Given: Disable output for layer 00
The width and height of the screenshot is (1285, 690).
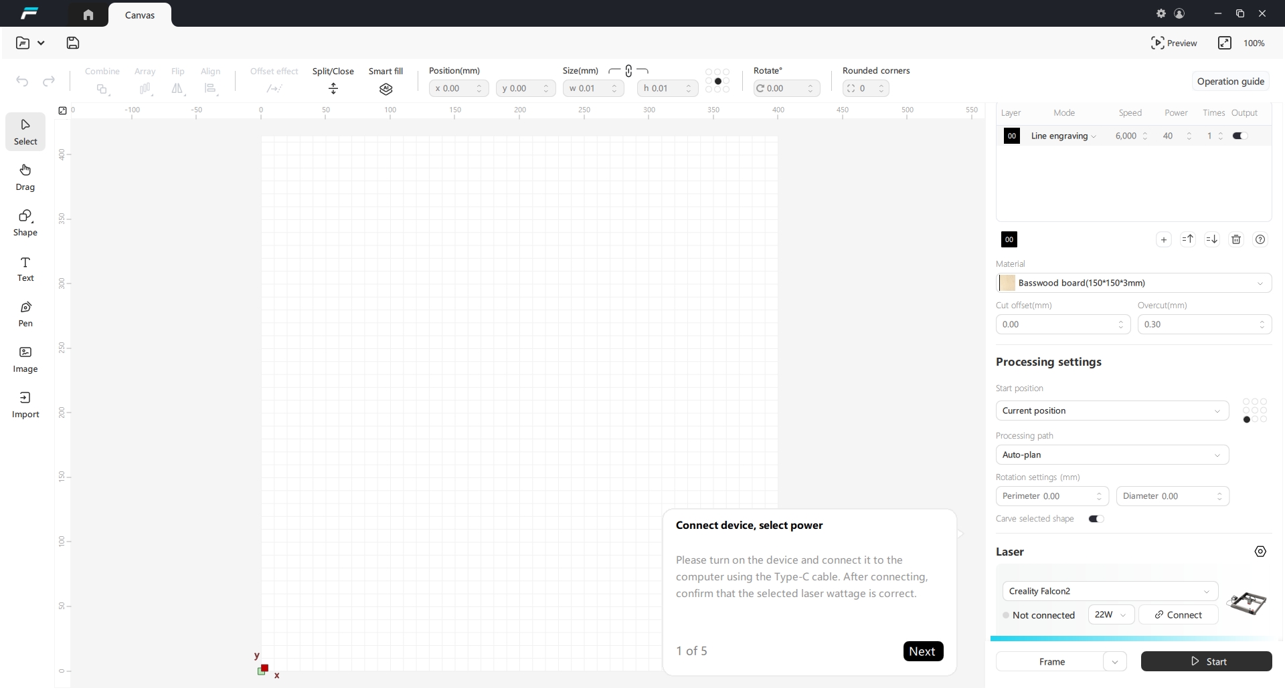Looking at the screenshot, I should click(1239, 136).
